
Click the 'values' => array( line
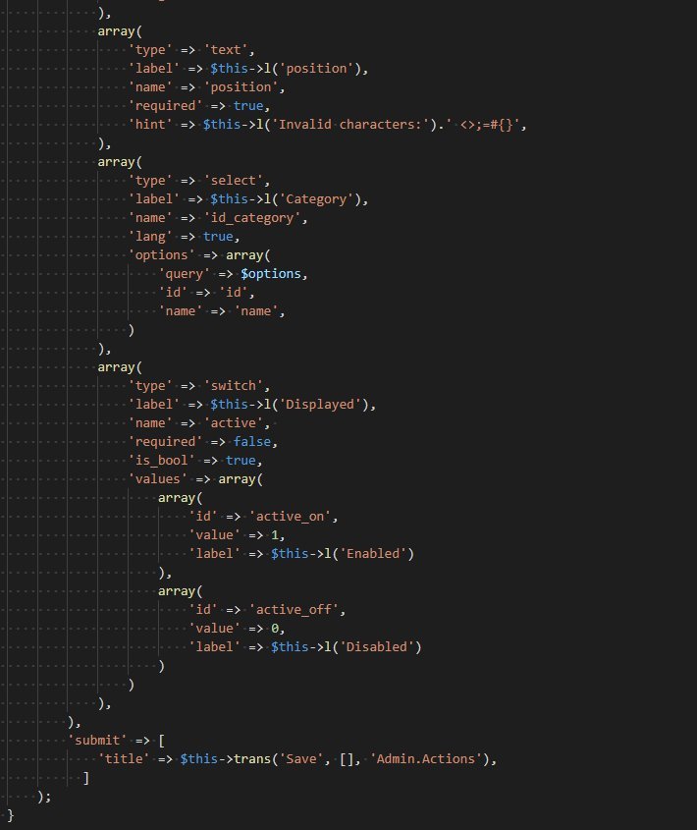click(x=195, y=479)
